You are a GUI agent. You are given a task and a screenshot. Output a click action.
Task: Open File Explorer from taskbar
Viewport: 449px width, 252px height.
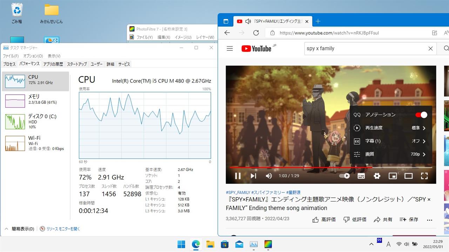[210, 244]
